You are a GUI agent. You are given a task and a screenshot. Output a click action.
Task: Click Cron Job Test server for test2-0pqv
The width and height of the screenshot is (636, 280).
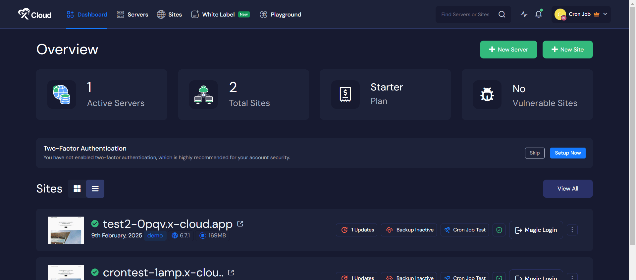tap(465, 230)
